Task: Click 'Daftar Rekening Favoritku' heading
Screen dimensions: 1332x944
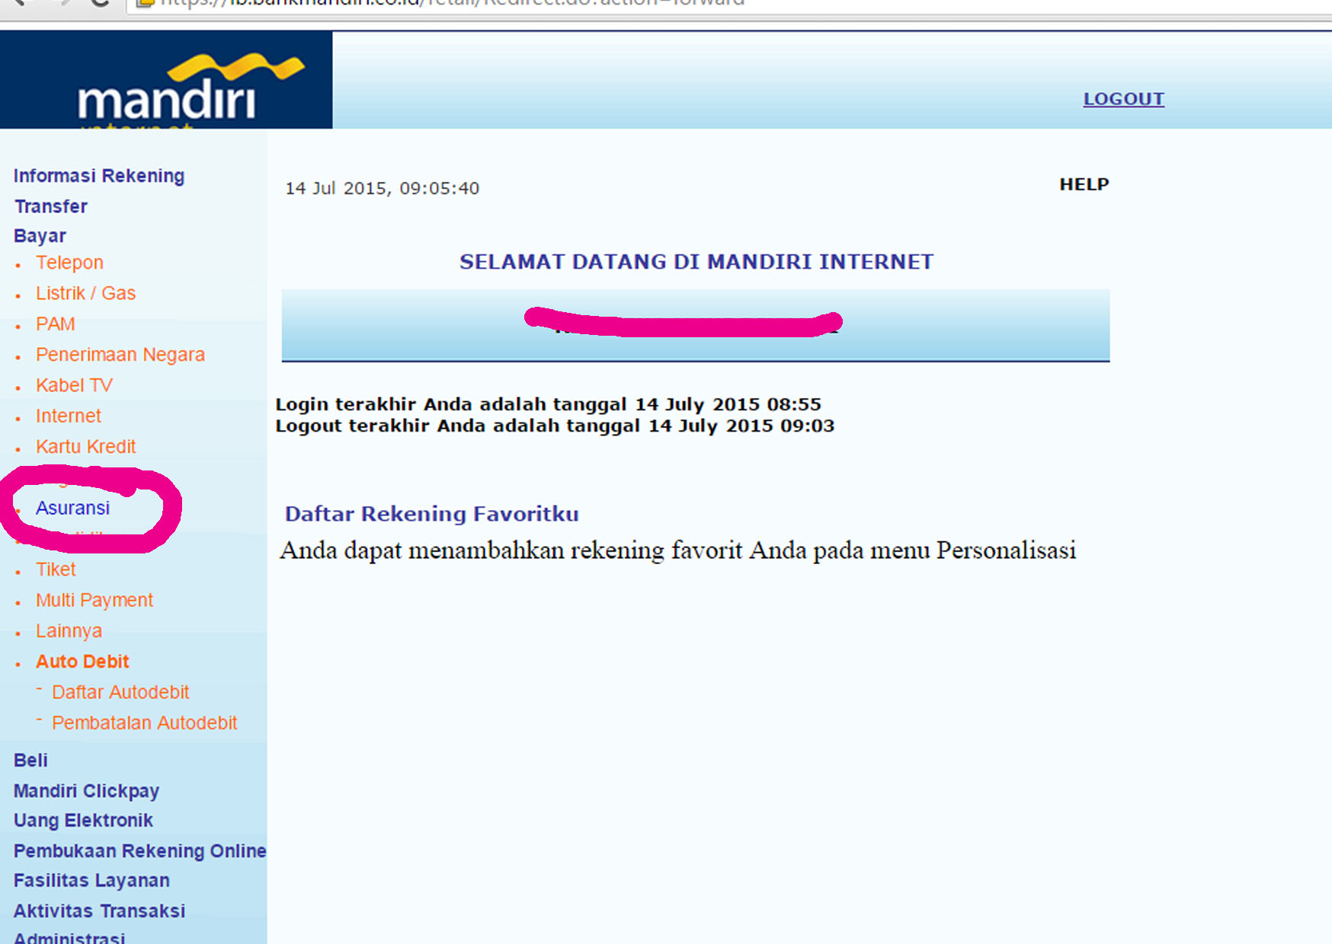Action: click(432, 514)
